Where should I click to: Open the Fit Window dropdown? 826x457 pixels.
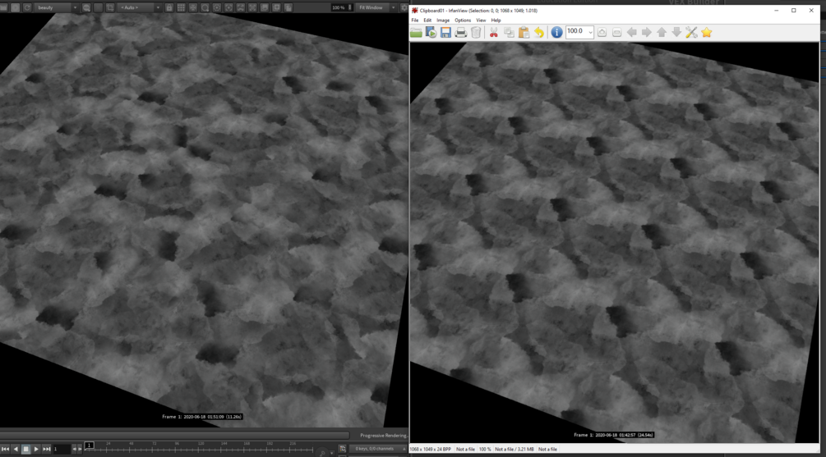click(x=376, y=7)
